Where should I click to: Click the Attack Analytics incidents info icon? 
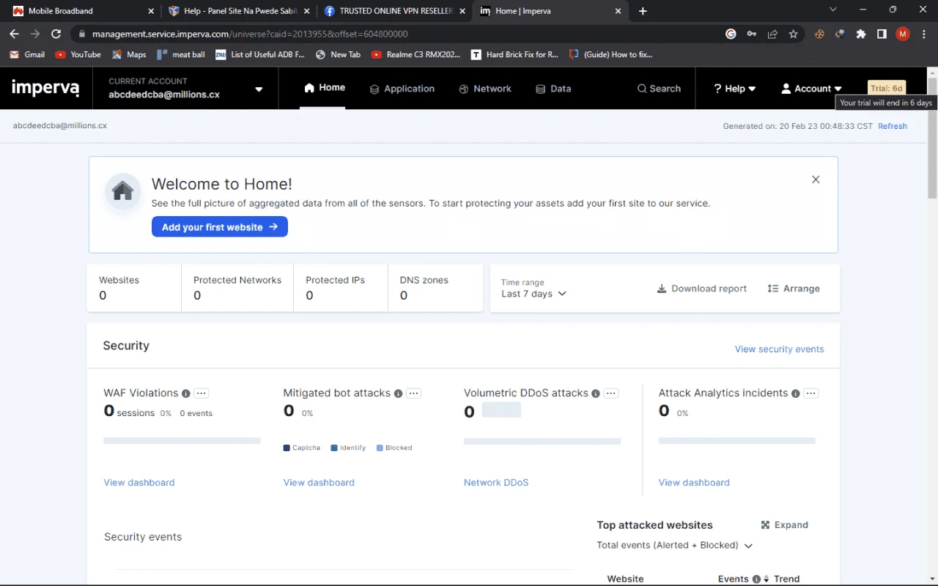(x=795, y=393)
